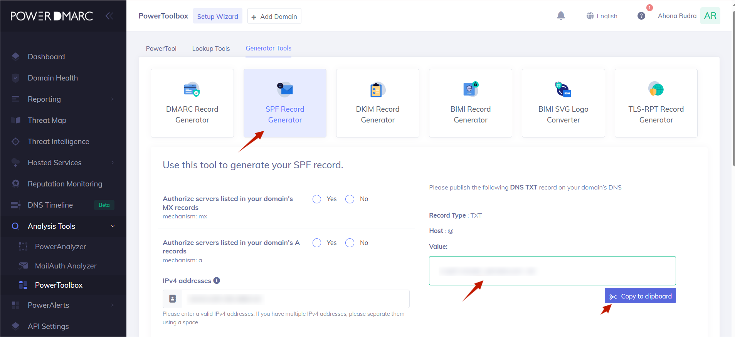Open the DMARC Record Generator card
Screen dimensions: 735x337
pyautogui.click(x=192, y=103)
